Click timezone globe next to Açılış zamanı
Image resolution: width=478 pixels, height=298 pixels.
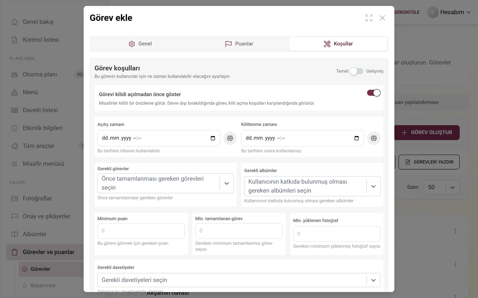230,138
